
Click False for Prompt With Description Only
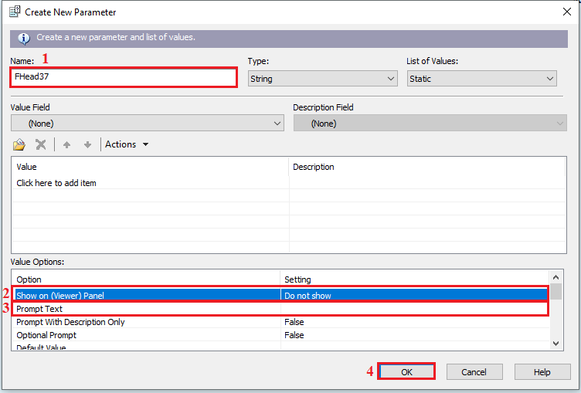pos(294,322)
